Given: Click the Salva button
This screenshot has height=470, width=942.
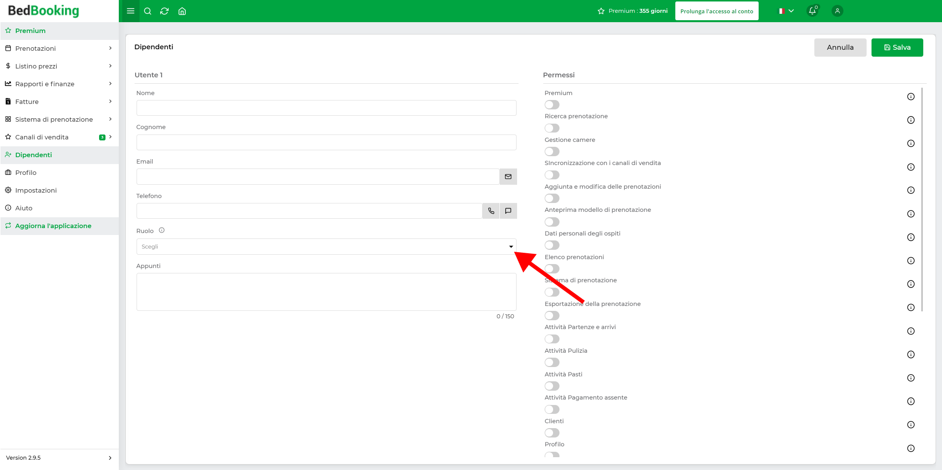Looking at the screenshot, I should point(897,47).
